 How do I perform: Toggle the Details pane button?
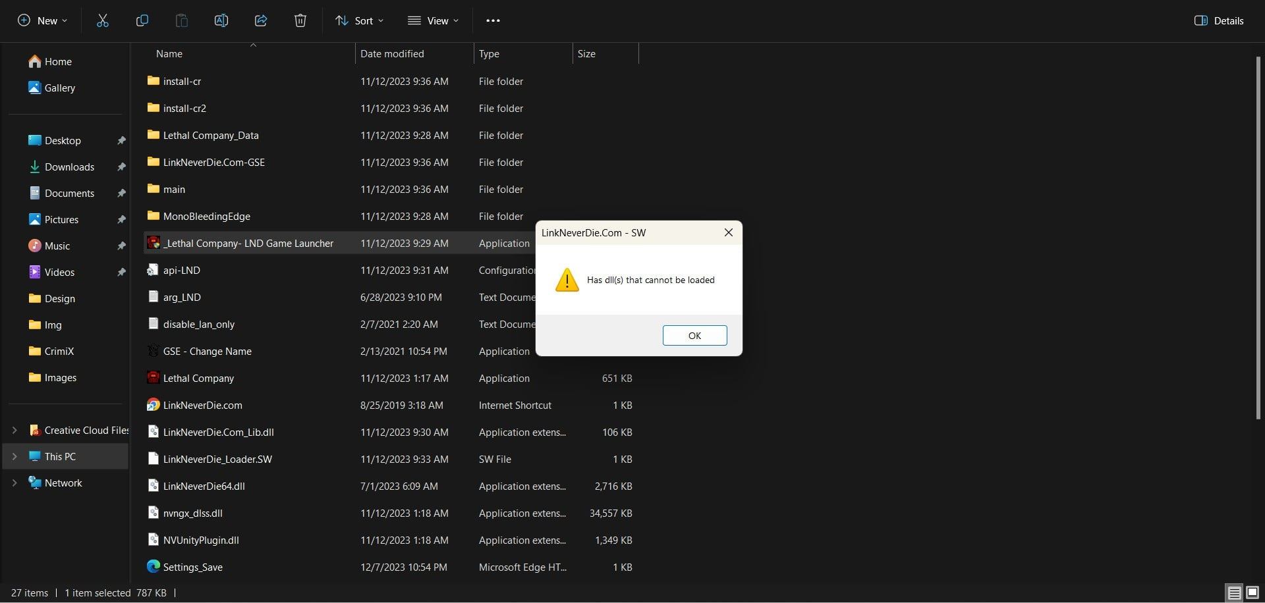[1219, 20]
